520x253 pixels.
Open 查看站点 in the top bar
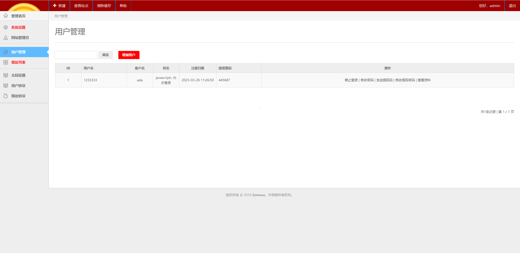click(81, 6)
